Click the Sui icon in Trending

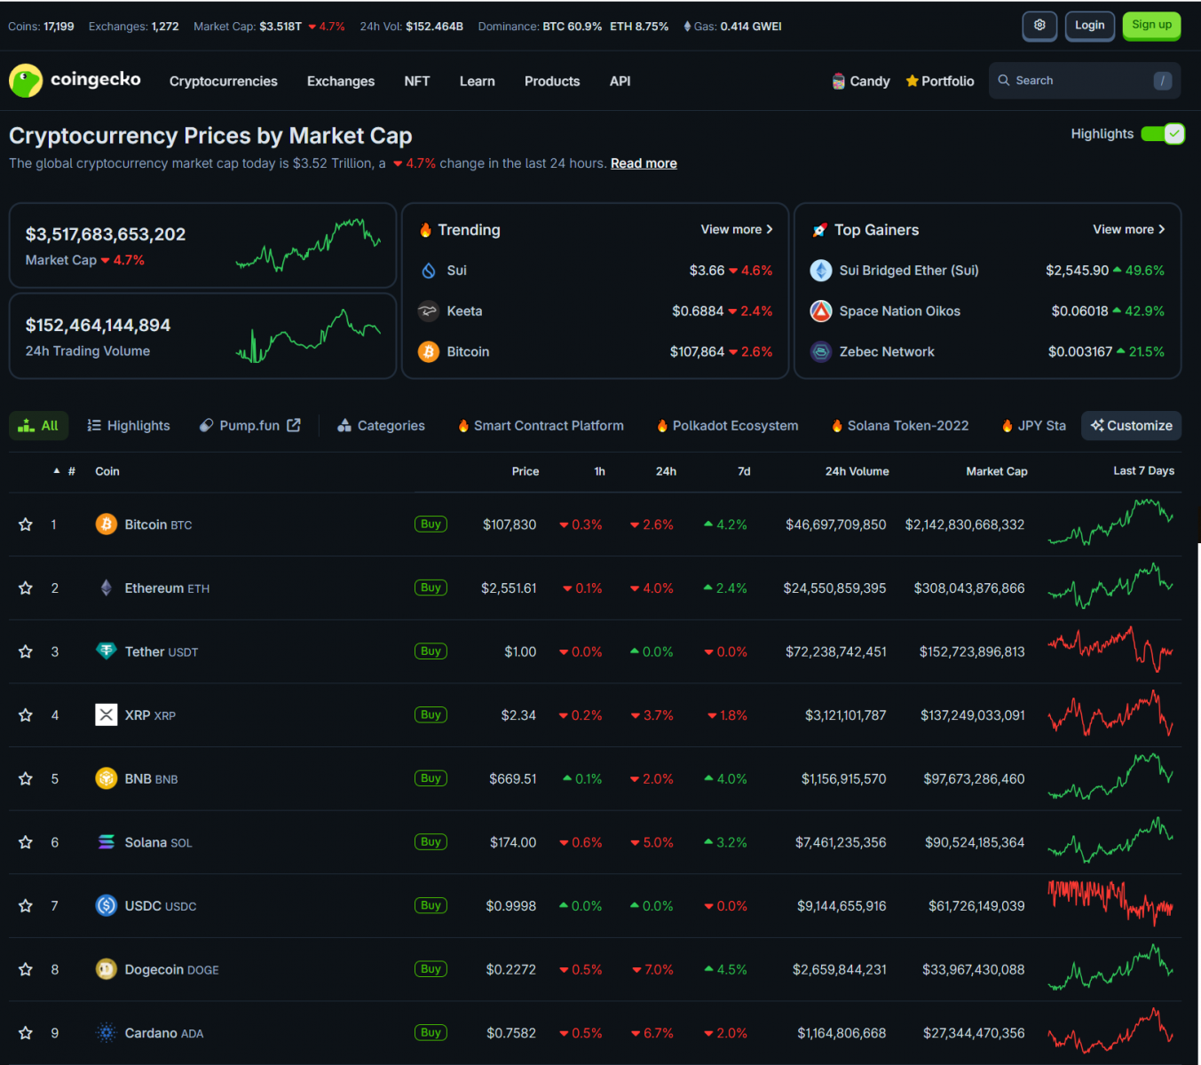[x=429, y=271]
